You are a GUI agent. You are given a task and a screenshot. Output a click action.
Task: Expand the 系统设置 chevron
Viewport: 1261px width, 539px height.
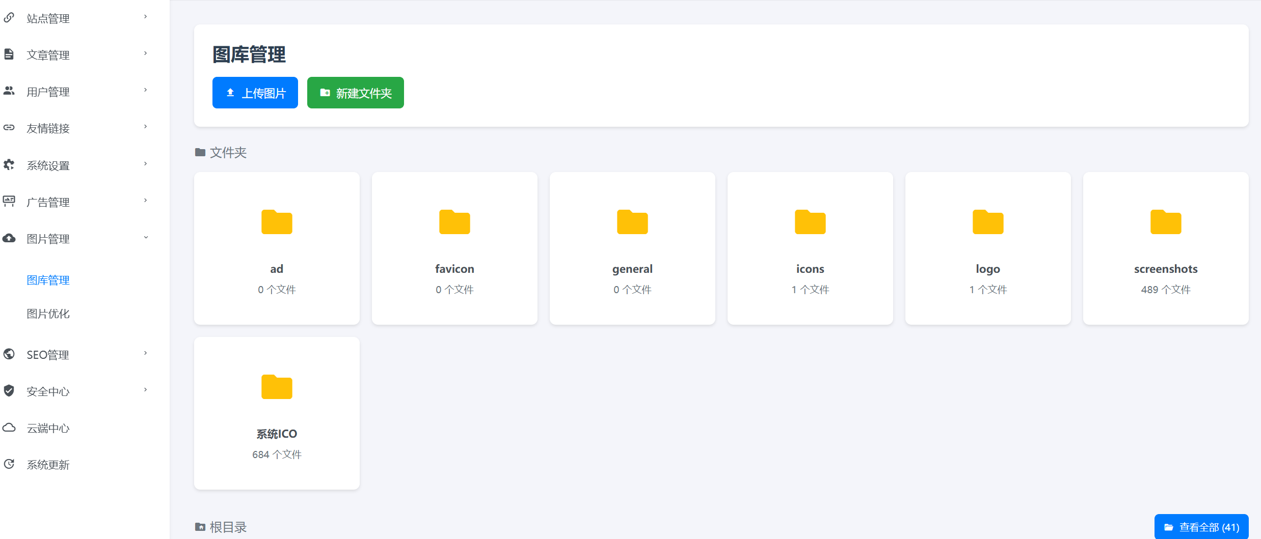click(145, 164)
